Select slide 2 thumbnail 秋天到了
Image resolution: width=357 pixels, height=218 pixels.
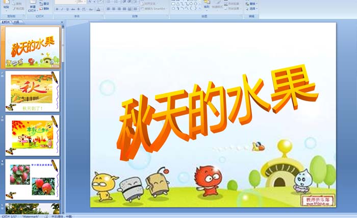click(x=33, y=91)
